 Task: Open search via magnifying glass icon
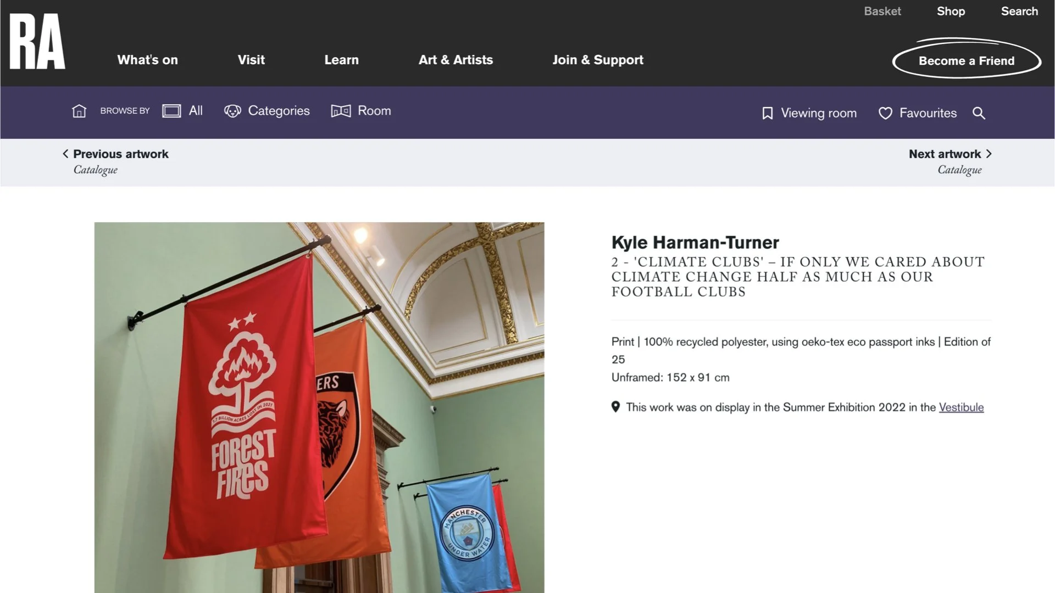click(979, 113)
